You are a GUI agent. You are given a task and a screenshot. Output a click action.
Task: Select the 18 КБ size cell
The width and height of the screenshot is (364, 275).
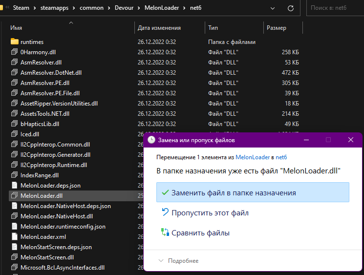click(292, 103)
